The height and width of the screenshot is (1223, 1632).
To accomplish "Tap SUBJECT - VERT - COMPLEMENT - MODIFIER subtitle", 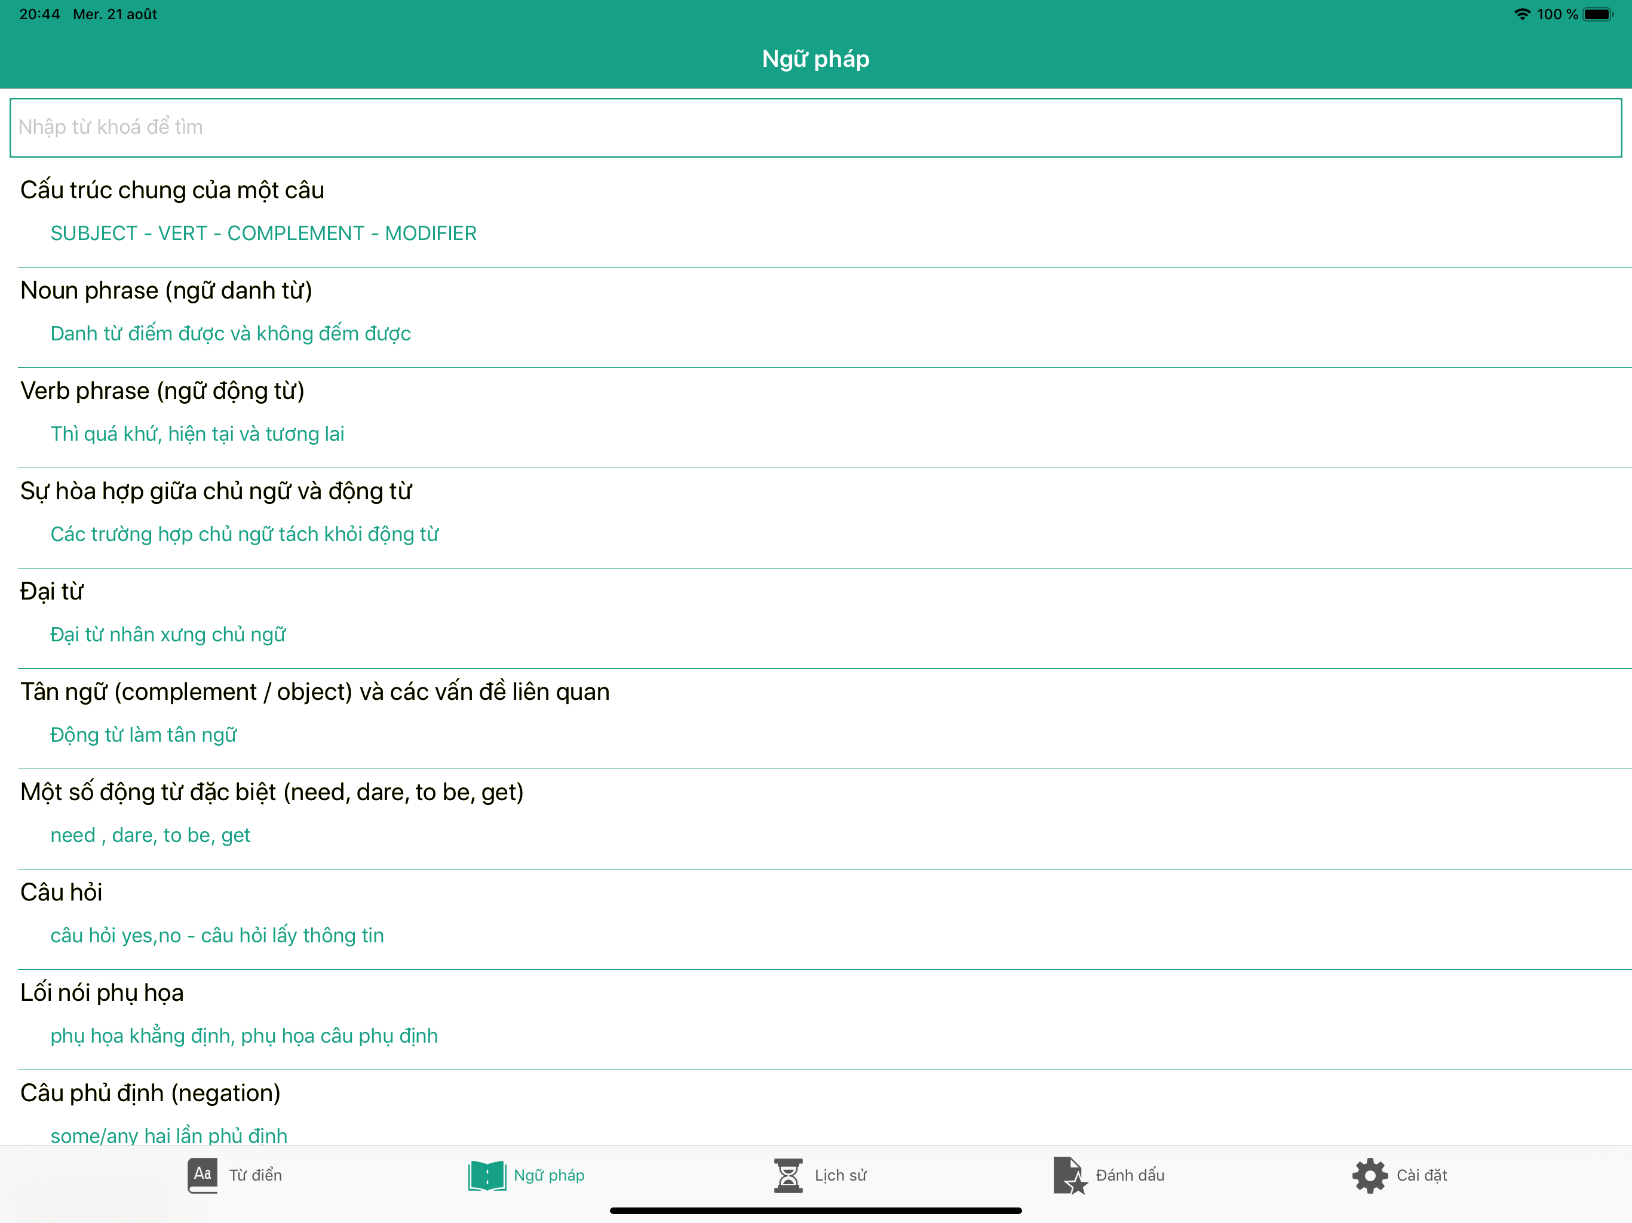I will tap(263, 233).
